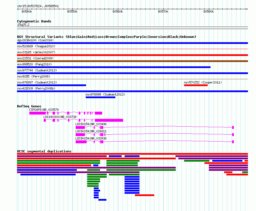The width and height of the screenshot is (256, 211).
Task: Select the NR_033936 first exon block
Action: 81,142
